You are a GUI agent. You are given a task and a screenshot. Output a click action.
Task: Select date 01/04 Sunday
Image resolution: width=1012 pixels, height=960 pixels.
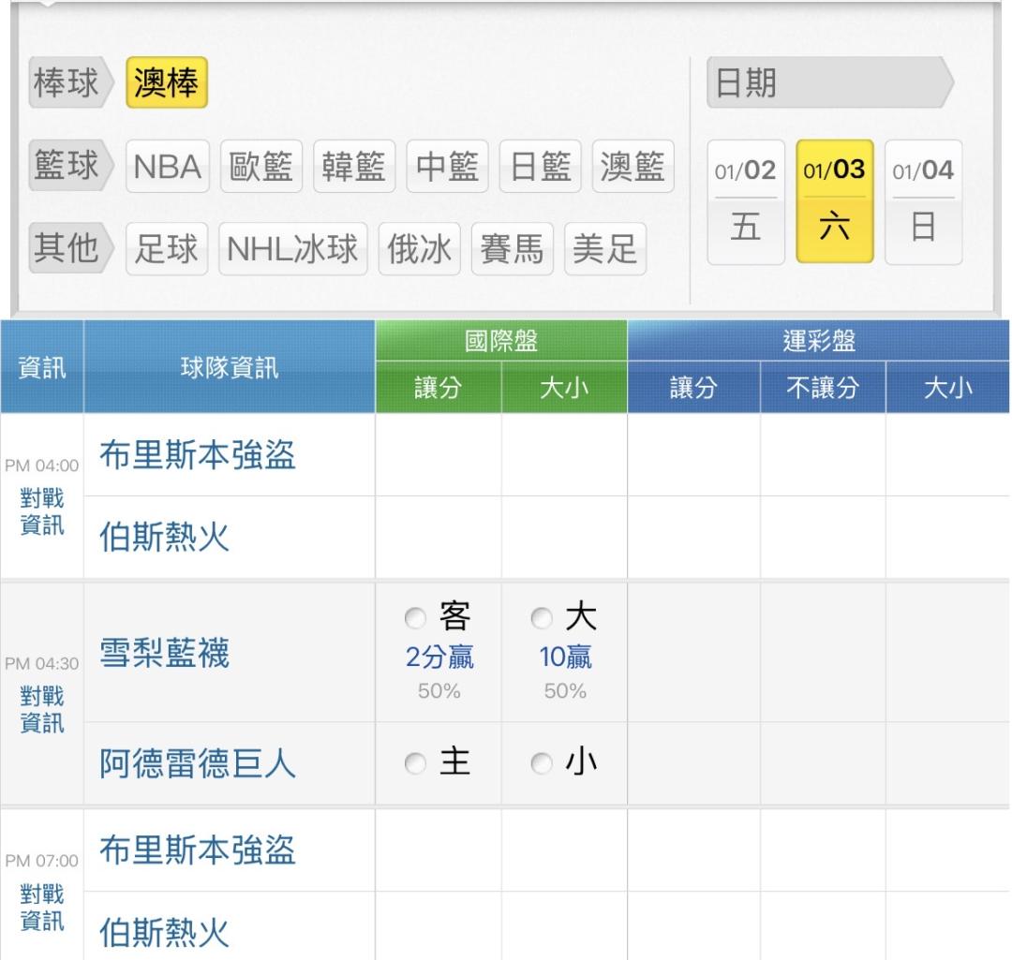pyautogui.click(x=923, y=202)
